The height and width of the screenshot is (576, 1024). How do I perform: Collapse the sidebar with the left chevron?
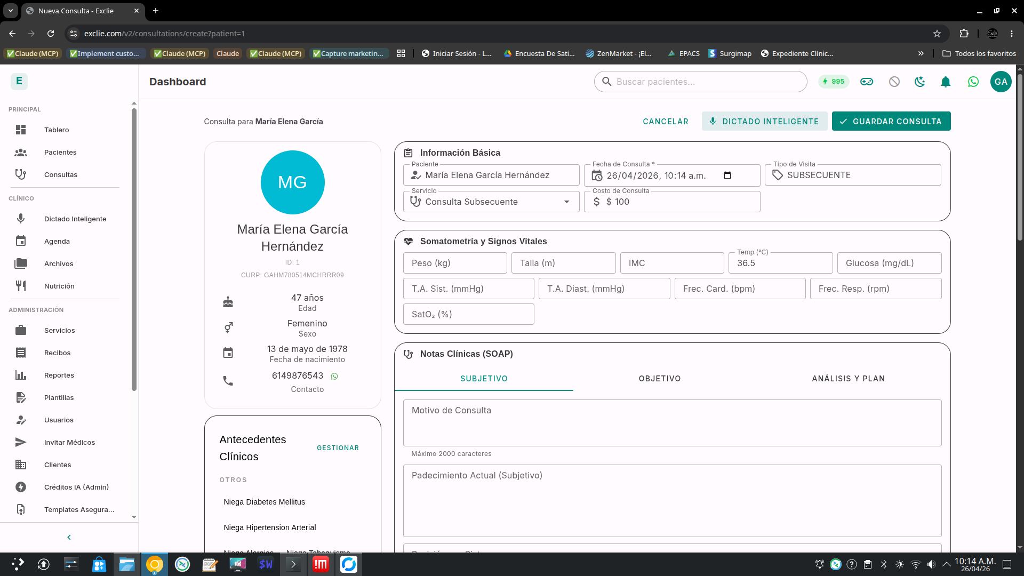pos(69,537)
